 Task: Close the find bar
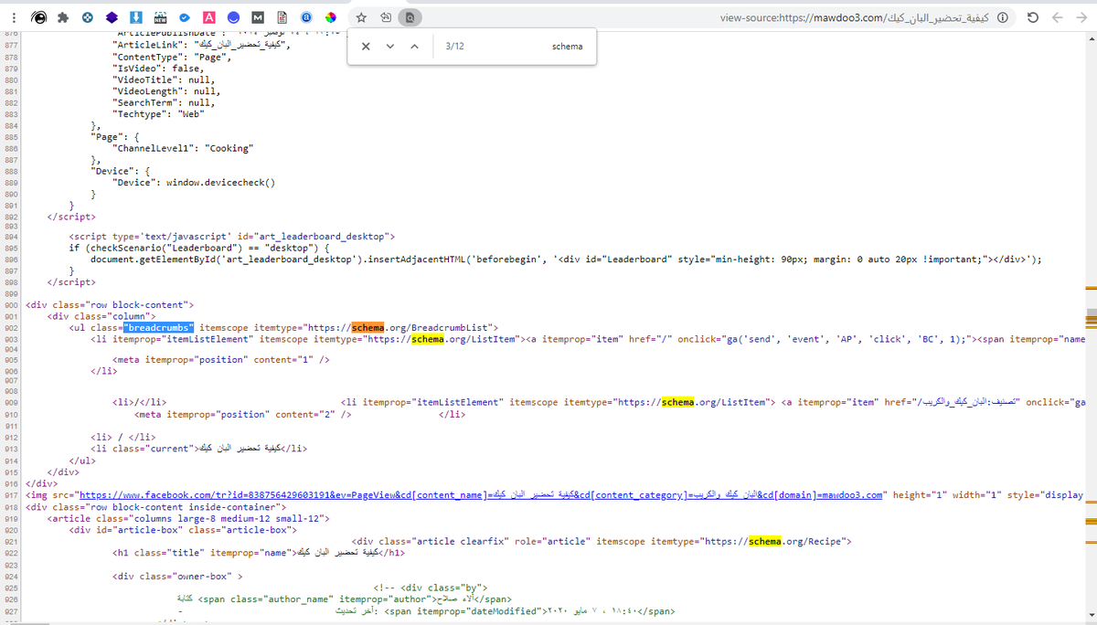[x=366, y=47]
